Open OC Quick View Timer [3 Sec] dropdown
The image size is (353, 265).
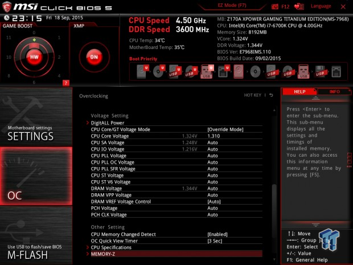tap(215, 241)
